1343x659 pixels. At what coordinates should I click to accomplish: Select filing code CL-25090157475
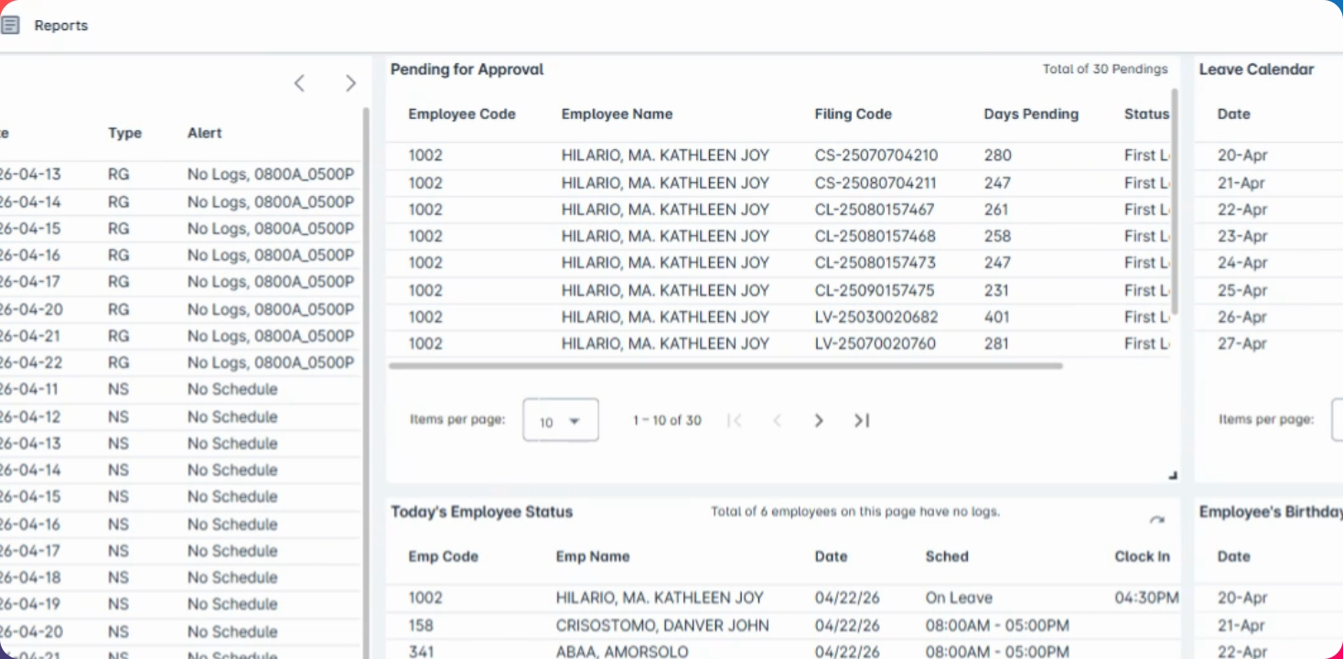pyautogui.click(x=876, y=290)
